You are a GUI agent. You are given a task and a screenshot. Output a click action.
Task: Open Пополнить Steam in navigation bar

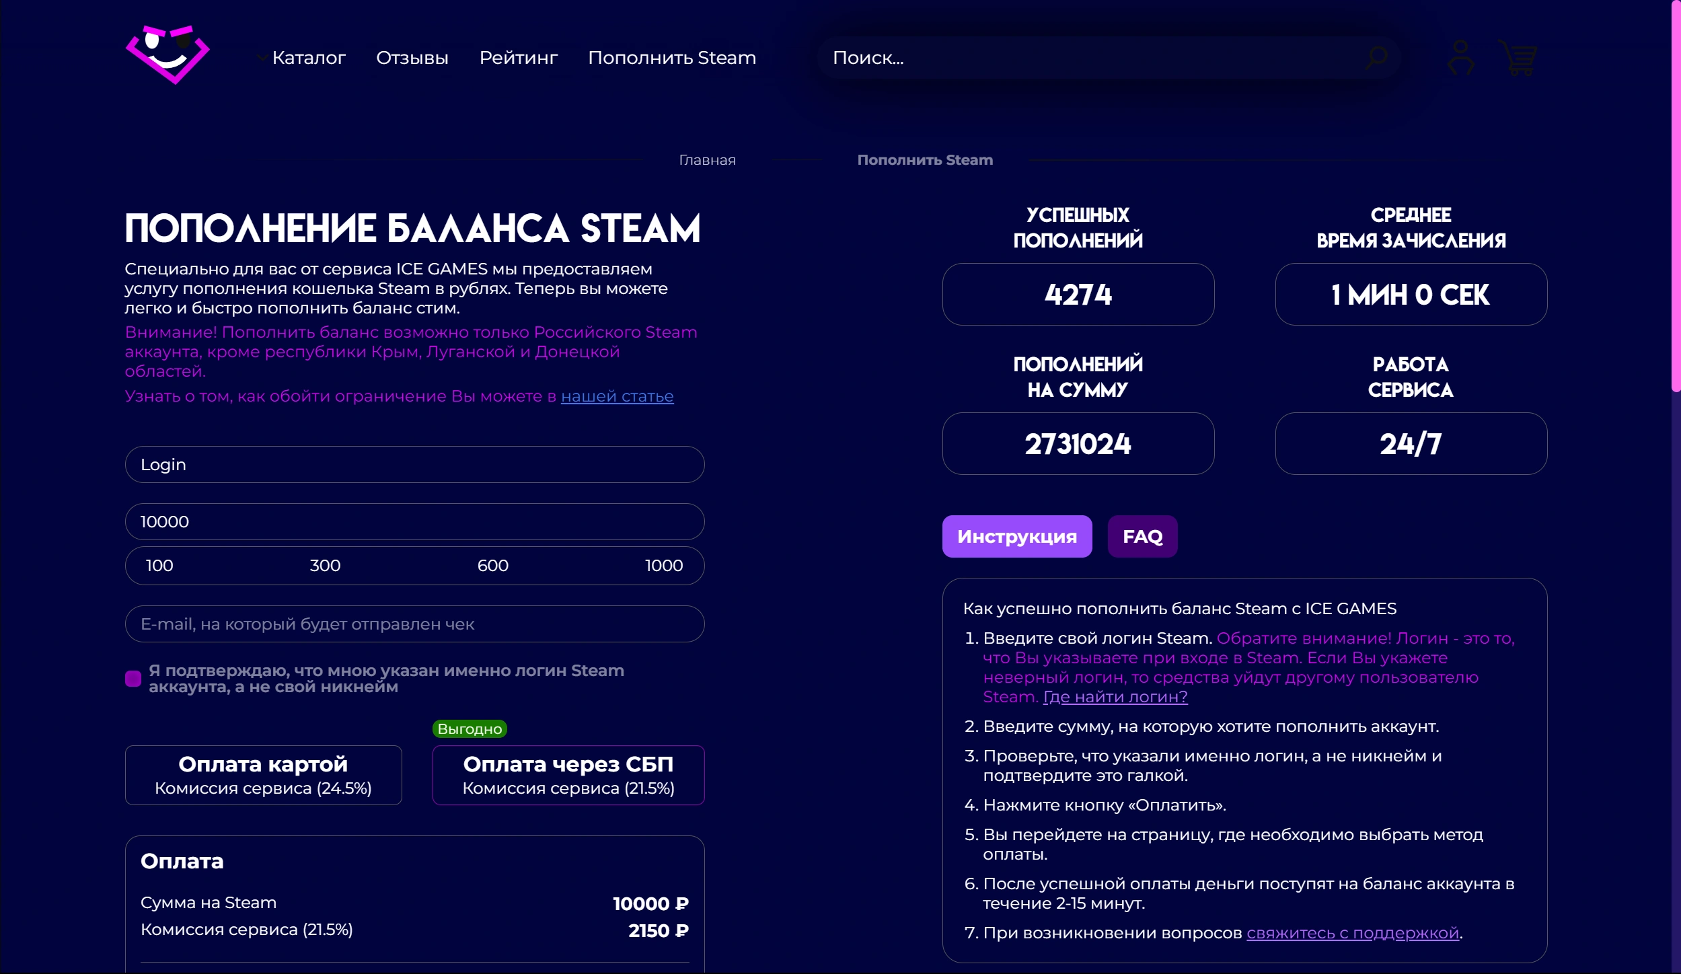[672, 58]
